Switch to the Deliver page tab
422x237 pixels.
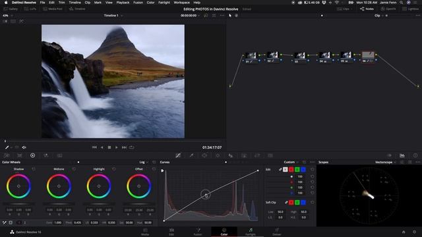(277, 232)
